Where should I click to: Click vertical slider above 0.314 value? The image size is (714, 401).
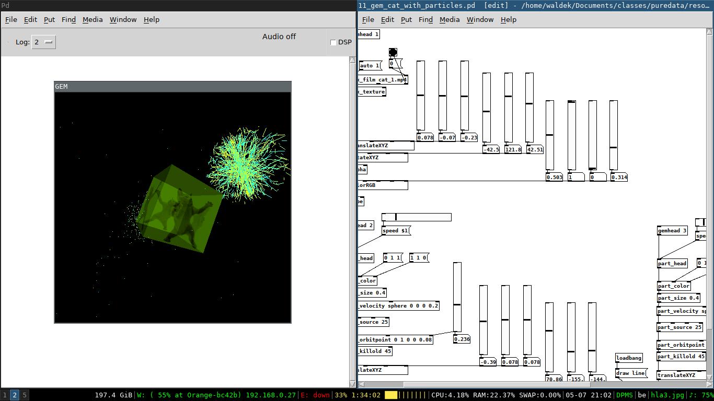click(614, 135)
